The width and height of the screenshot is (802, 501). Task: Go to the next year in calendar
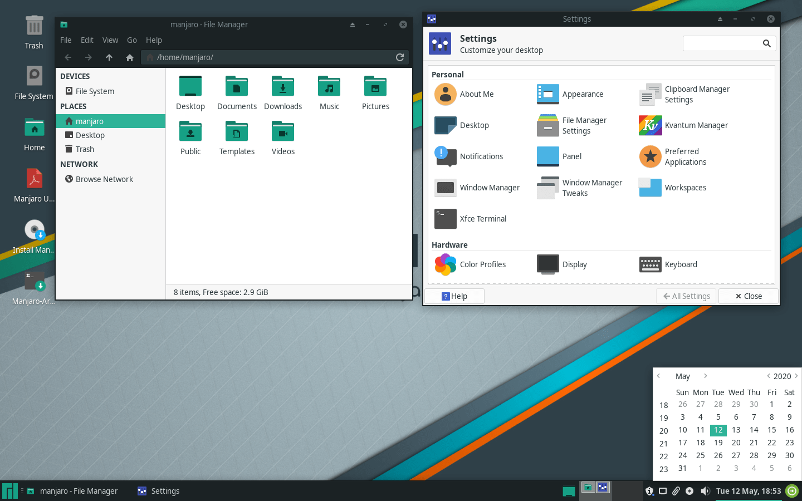coord(797,376)
